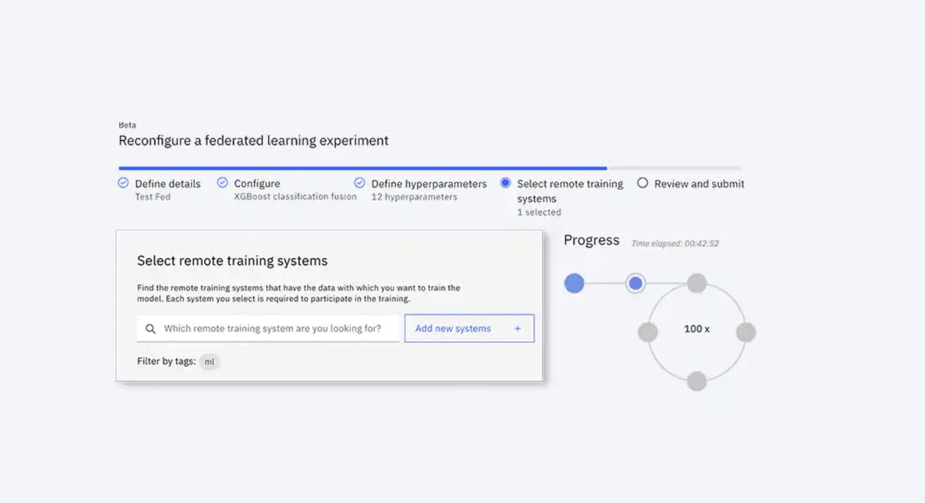Screen dimensions: 925x503
Task: Click the XGBoost classification fusion subtitle
Action: point(295,196)
